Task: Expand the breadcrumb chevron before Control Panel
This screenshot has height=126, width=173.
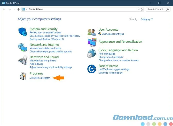Action: click(27, 10)
